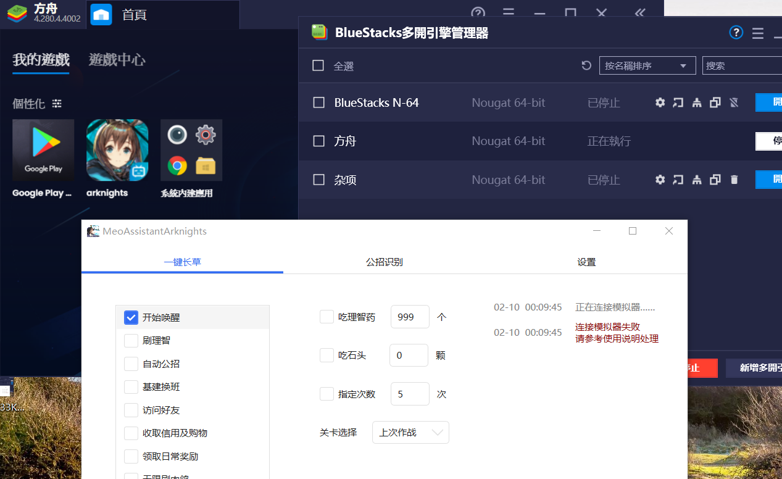Screen dimensions: 782x479
Task: Open the help question-mark icon in manager titlebar
Action: [736, 33]
